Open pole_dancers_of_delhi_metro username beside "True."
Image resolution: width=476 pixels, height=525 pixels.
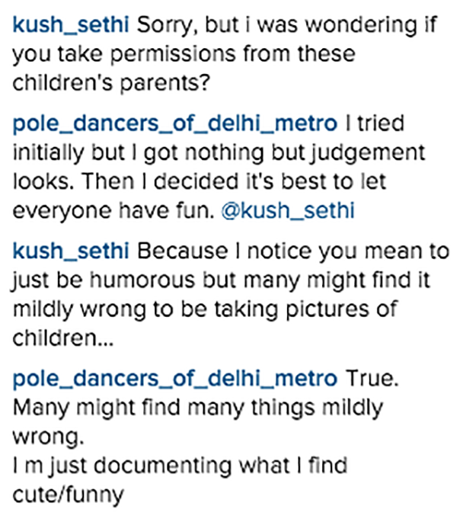[175, 379]
